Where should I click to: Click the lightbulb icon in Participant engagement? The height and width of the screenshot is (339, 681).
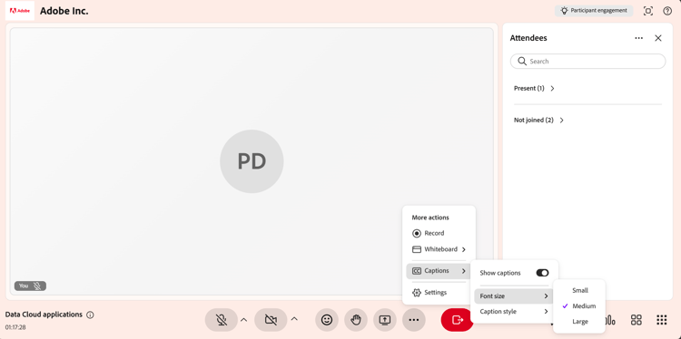tap(564, 11)
